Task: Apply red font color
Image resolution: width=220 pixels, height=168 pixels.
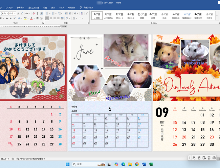Action: pyautogui.click(x=31, y=18)
